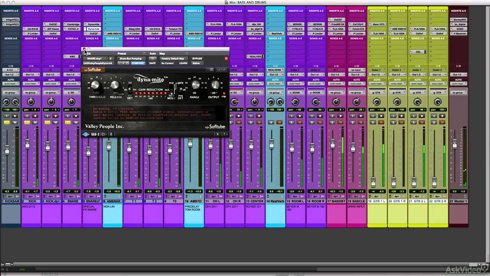Viewport: 490px width, 276px height.
Task: Flip the DET int/ext toggle switch
Action: coord(130,90)
